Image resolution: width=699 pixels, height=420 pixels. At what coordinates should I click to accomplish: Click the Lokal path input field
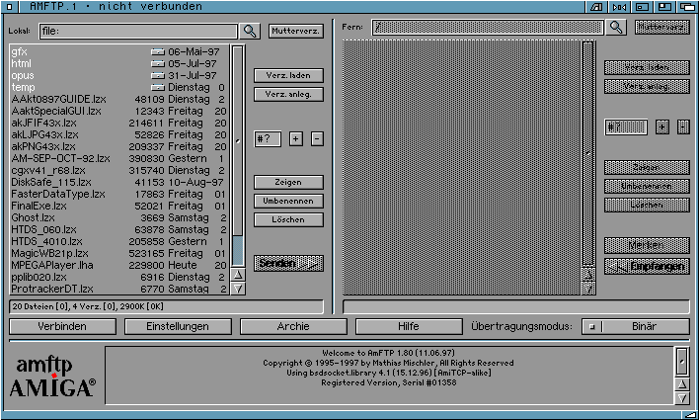point(138,31)
